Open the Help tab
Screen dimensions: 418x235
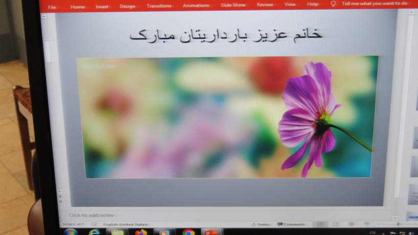tap(312, 4)
